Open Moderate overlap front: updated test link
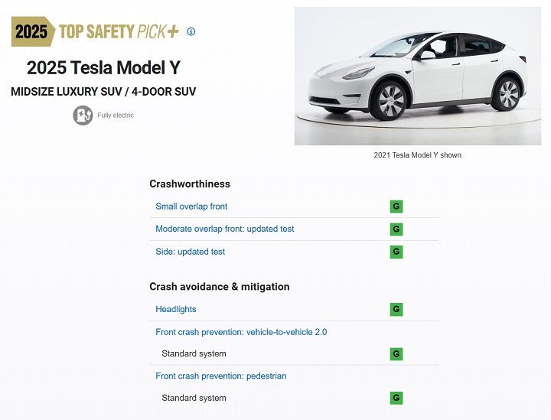Screen dimensions: 551x420 [225, 229]
